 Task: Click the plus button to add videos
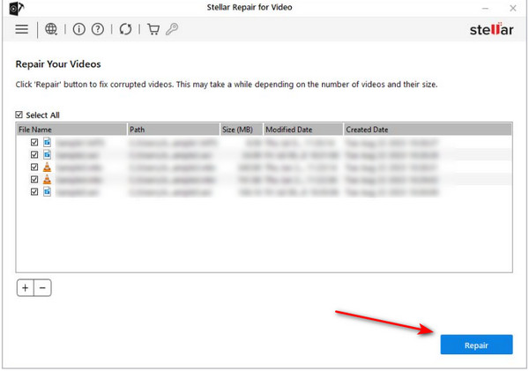click(x=26, y=288)
